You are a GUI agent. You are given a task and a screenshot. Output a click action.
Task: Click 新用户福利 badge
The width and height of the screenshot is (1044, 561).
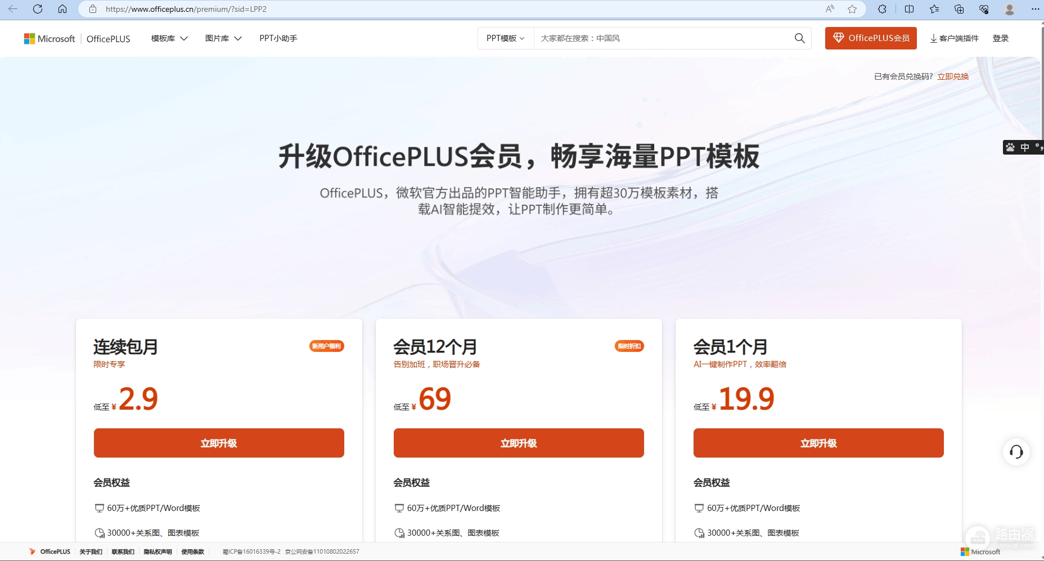(x=327, y=346)
